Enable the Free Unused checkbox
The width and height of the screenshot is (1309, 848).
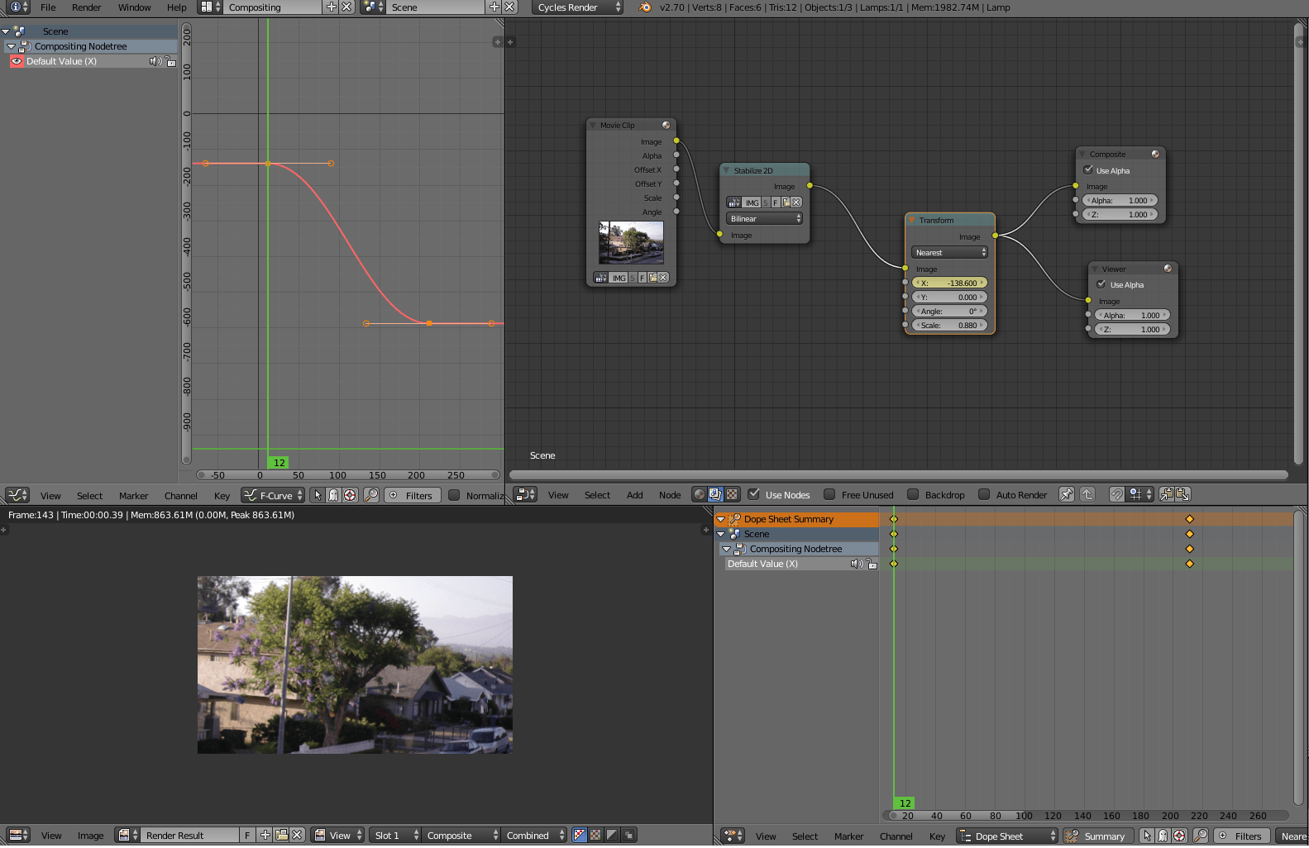click(829, 495)
